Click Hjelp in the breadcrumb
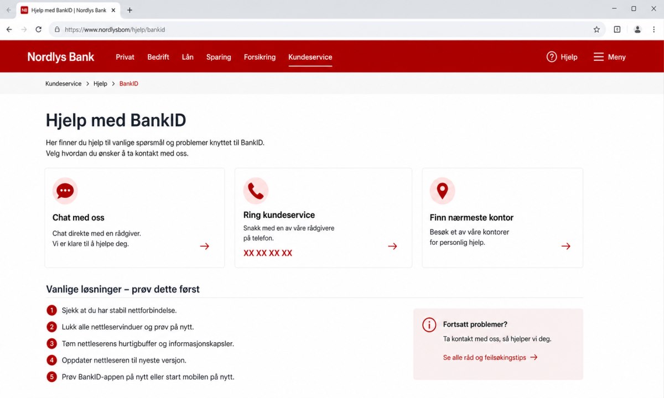This screenshot has width=664, height=398. click(100, 83)
